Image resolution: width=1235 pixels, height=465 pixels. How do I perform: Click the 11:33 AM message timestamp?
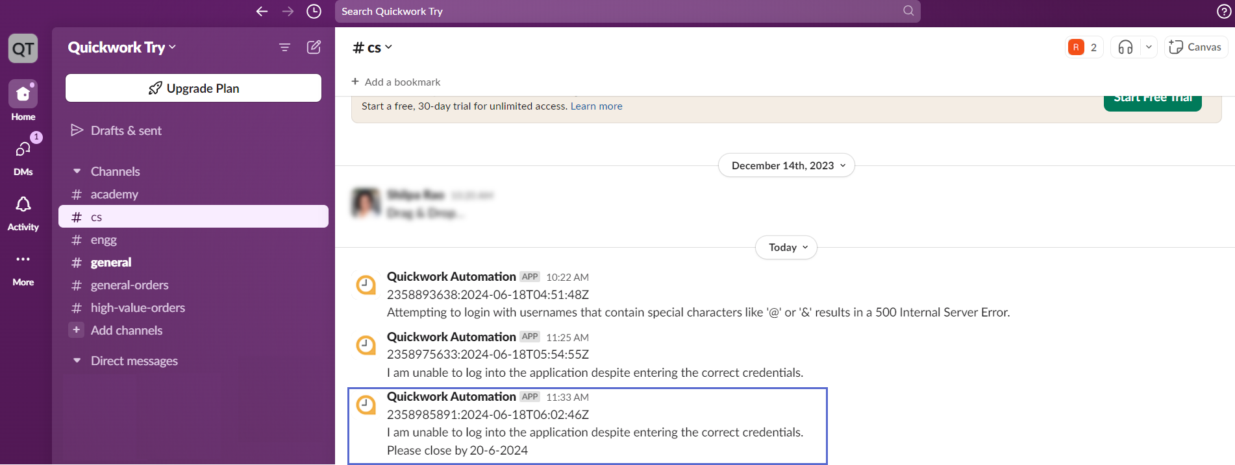point(568,397)
